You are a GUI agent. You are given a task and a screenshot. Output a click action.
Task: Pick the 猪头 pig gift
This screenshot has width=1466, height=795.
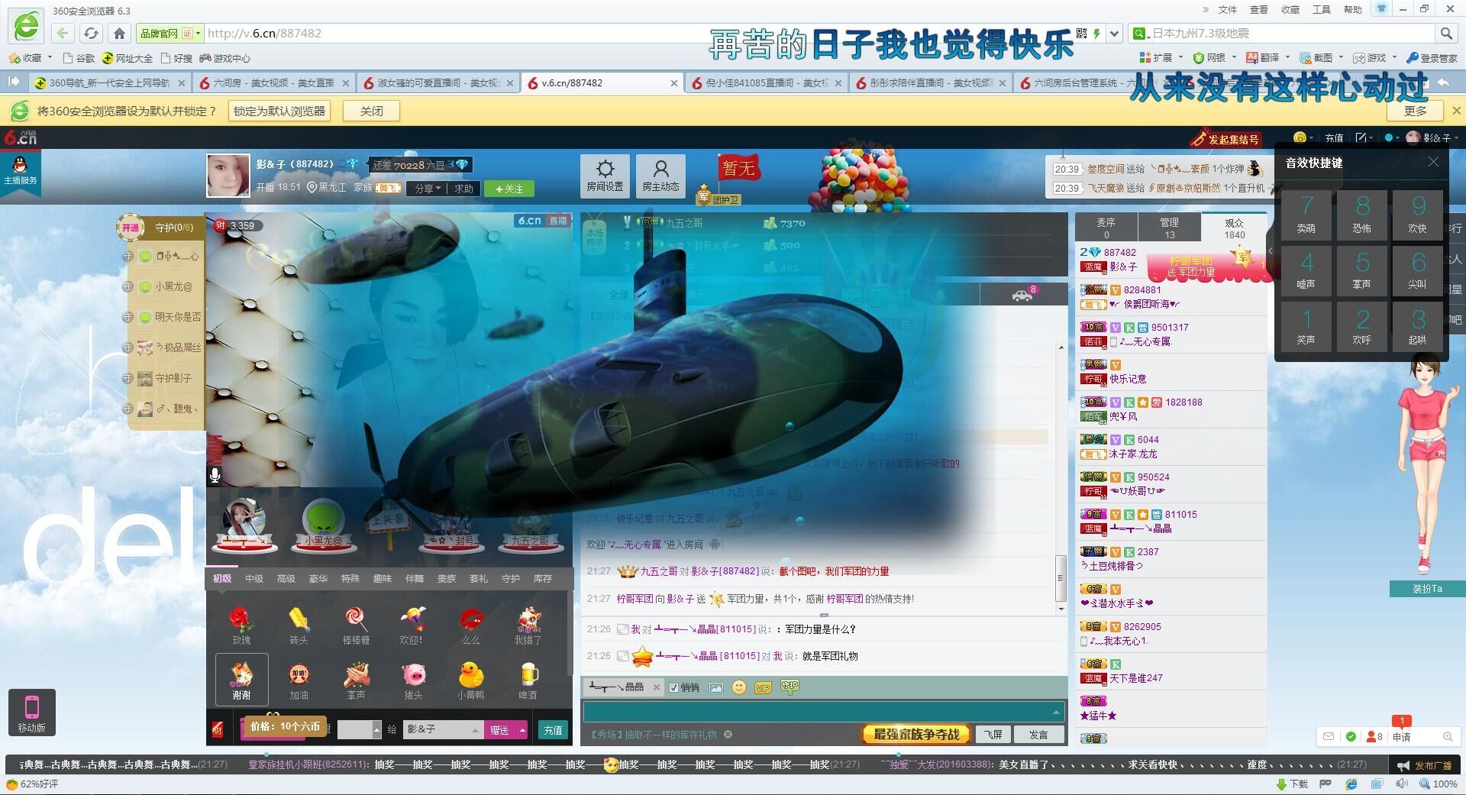413,680
